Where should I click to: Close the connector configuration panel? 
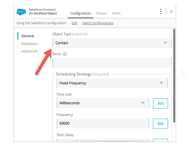(x=171, y=12)
